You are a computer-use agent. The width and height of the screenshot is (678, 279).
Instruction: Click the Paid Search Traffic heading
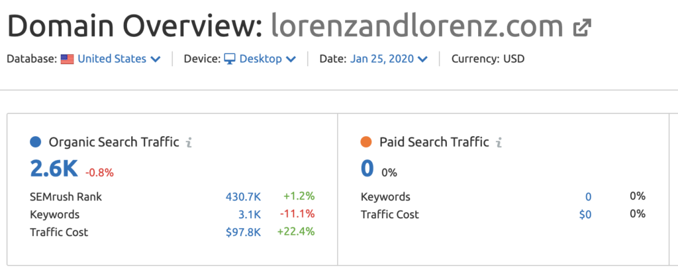[x=434, y=142]
